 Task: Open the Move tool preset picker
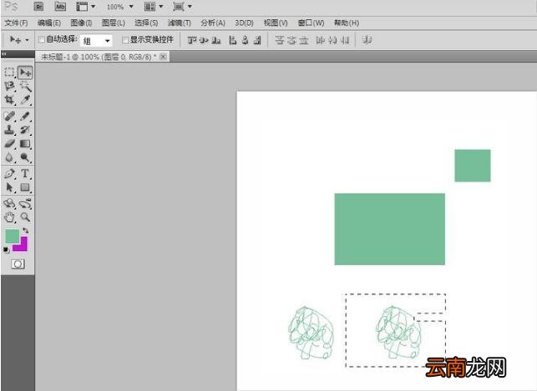(x=19, y=40)
